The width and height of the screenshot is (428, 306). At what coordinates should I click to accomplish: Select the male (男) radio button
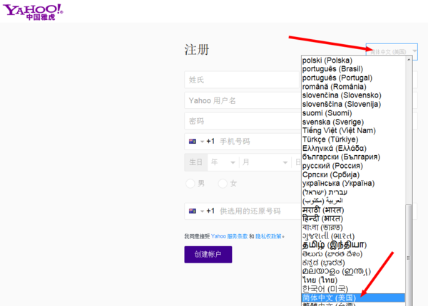pyautogui.click(x=190, y=184)
